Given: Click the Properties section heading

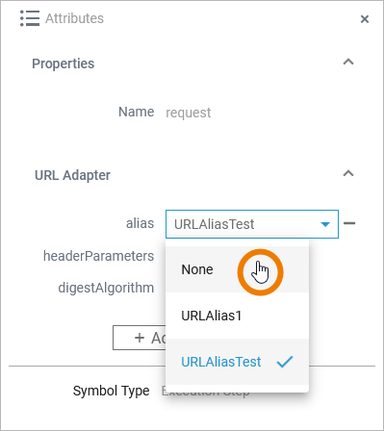Looking at the screenshot, I should tap(64, 63).
